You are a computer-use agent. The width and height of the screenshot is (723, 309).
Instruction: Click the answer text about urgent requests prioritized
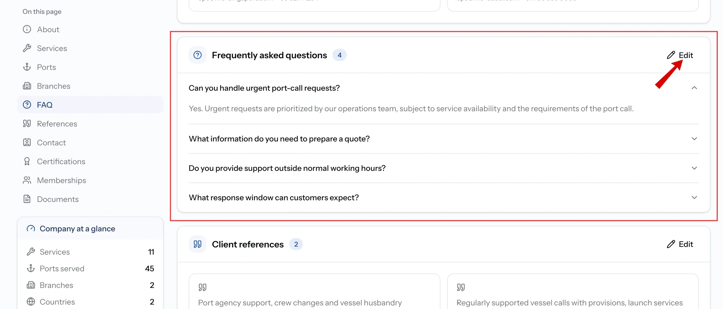click(411, 108)
